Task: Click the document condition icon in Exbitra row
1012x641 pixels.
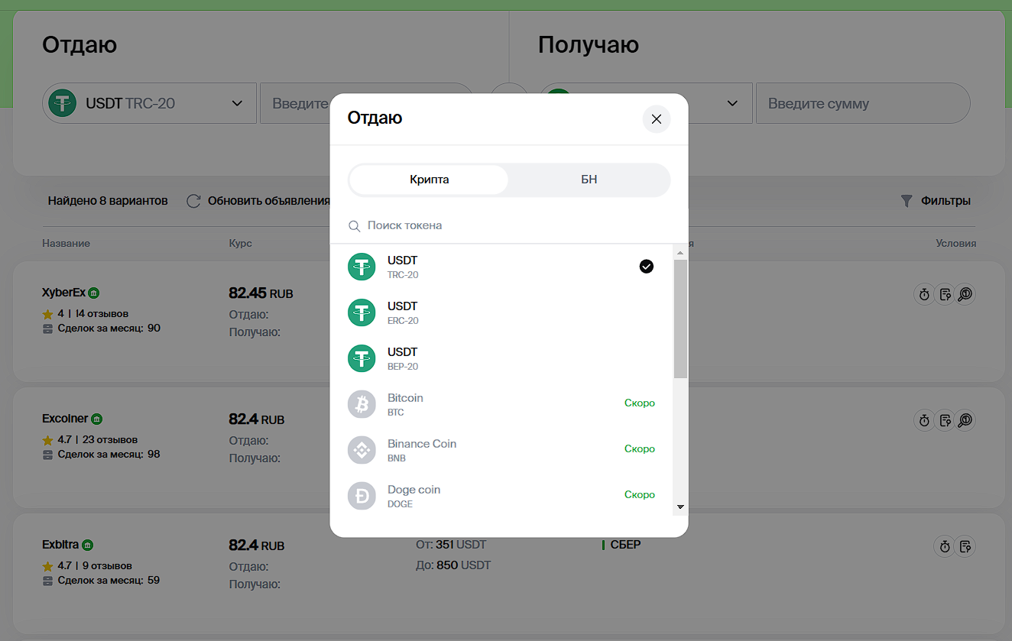Action: tap(966, 546)
